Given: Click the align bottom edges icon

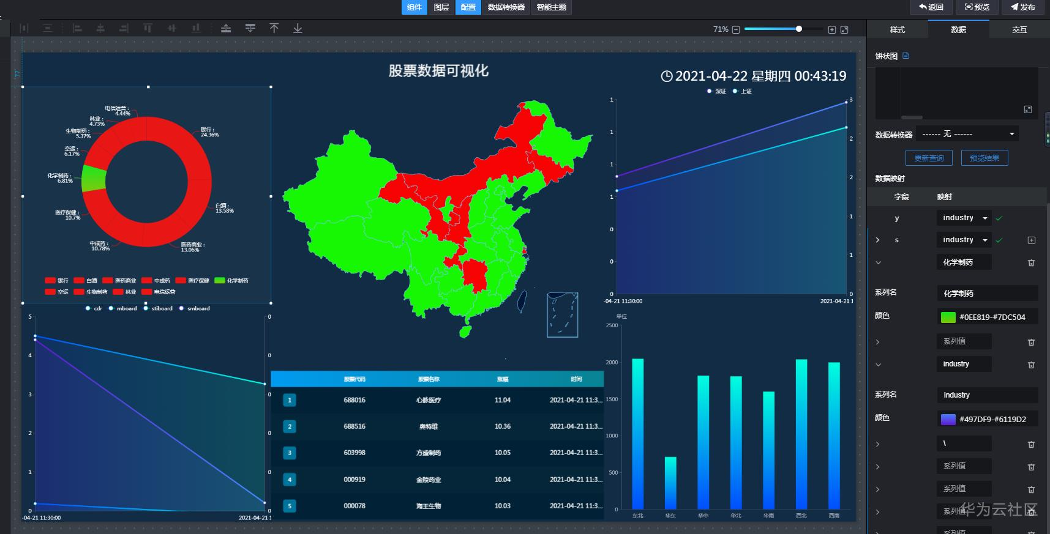Looking at the screenshot, I should pos(196,28).
